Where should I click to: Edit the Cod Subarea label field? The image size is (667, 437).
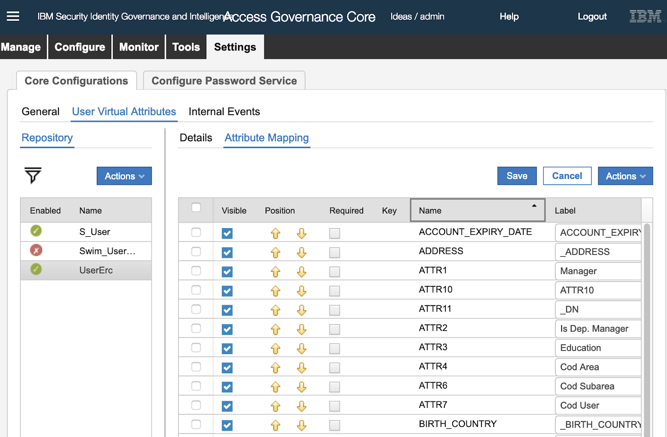coord(598,386)
